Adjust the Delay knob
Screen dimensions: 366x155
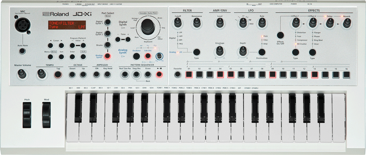(330, 23)
